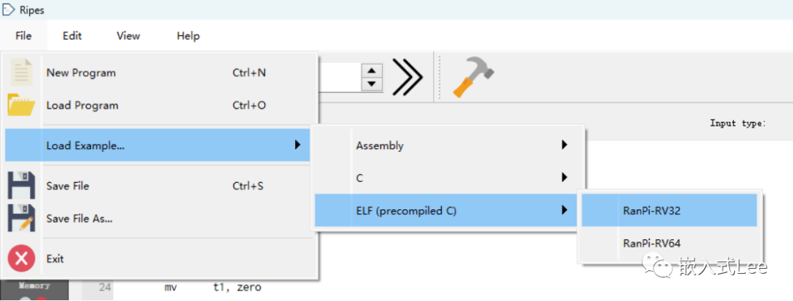
Task: Click the Save File As pencil-floppy icon
Action: pyautogui.click(x=22, y=218)
